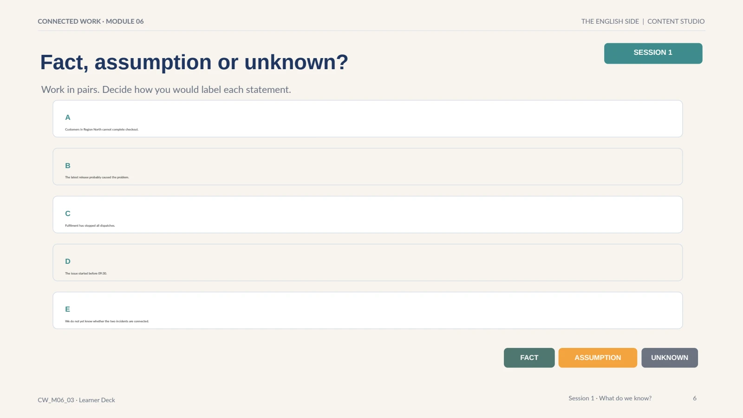Click the letter E label in last card

(68, 309)
